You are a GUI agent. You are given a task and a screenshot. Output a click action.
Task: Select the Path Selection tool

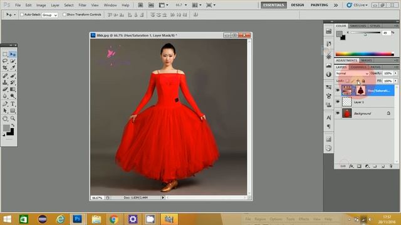(5, 111)
